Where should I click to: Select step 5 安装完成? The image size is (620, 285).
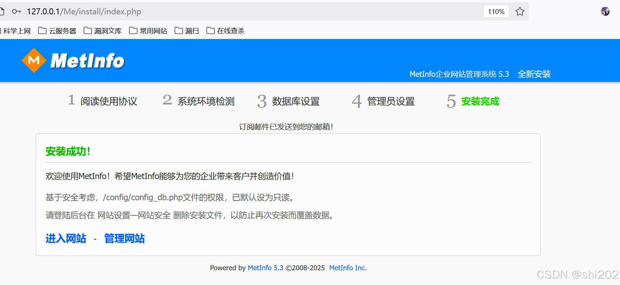point(473,101)
